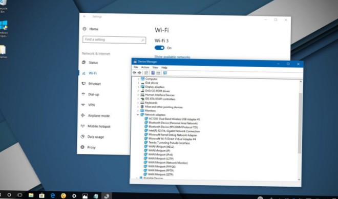Select Teredo Tunneling Pseudo-Interface
This screenshot has height=199, width=338.
(169, 143)
